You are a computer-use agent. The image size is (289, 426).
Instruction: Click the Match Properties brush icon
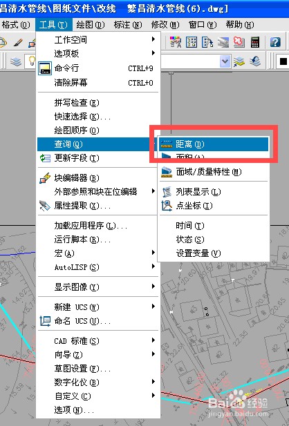[x=18, y=43]
